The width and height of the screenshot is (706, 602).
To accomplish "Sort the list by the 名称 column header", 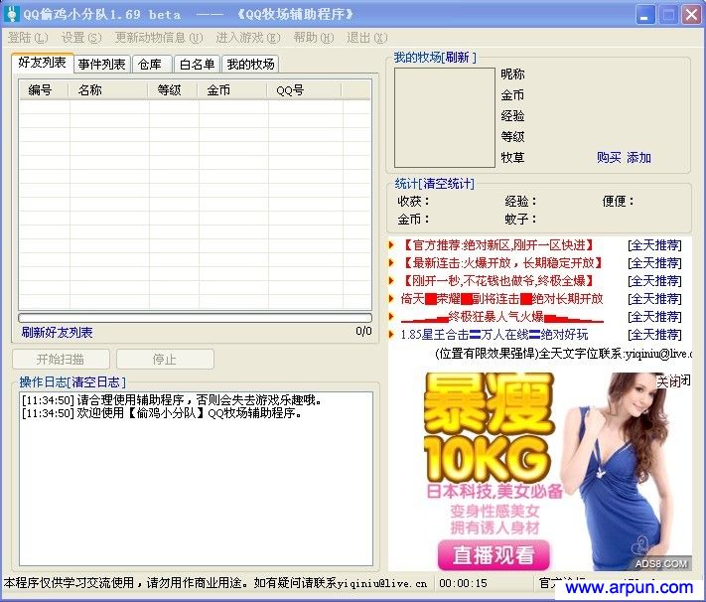I will [x=108, y=90].
